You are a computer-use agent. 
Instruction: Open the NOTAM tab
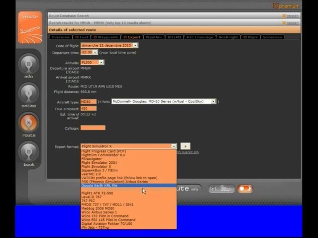(174, 37)
